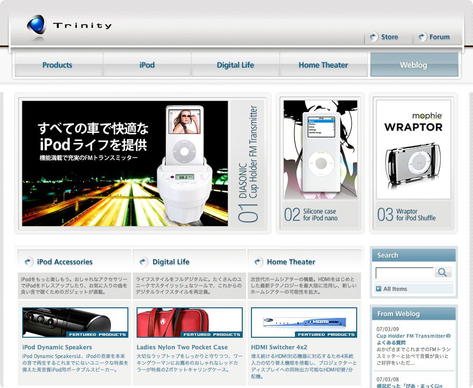The height and width of the screenshot is (388, 473).
Task: Click the arrow icon beside Store
Action: [373, 37]
